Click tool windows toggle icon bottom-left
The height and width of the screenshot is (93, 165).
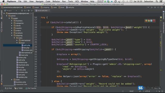[2, 91]
